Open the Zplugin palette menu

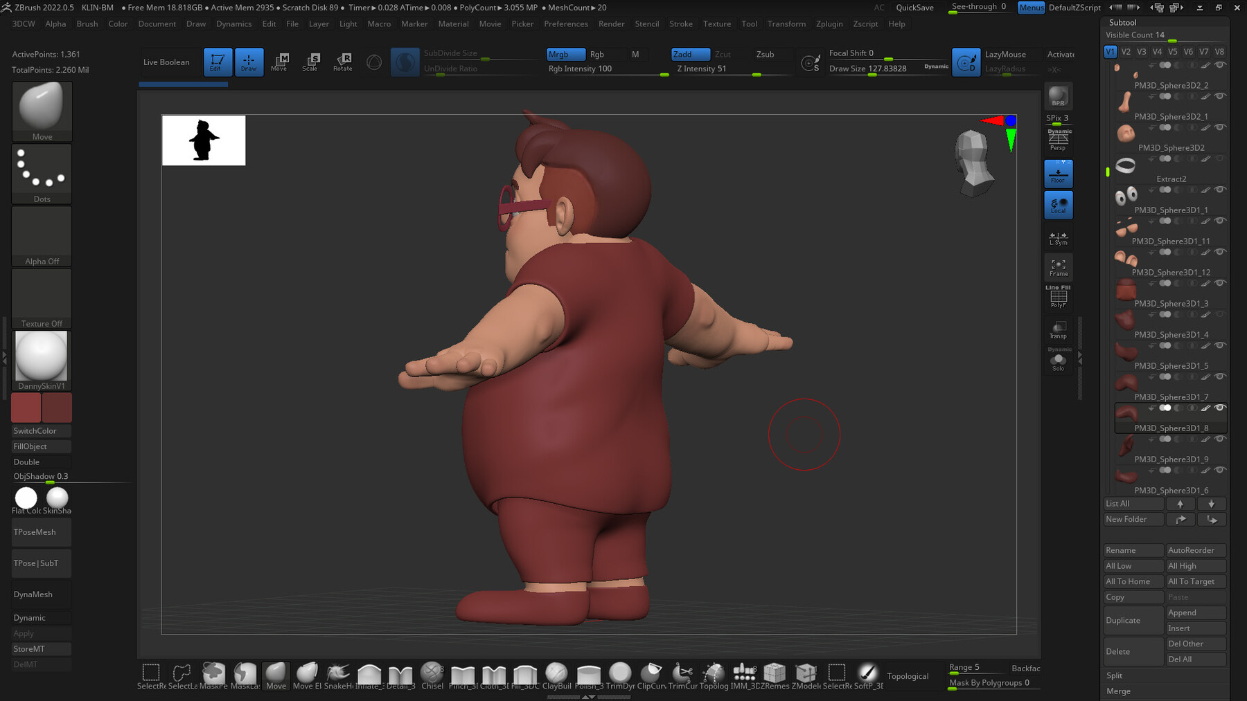829,24
